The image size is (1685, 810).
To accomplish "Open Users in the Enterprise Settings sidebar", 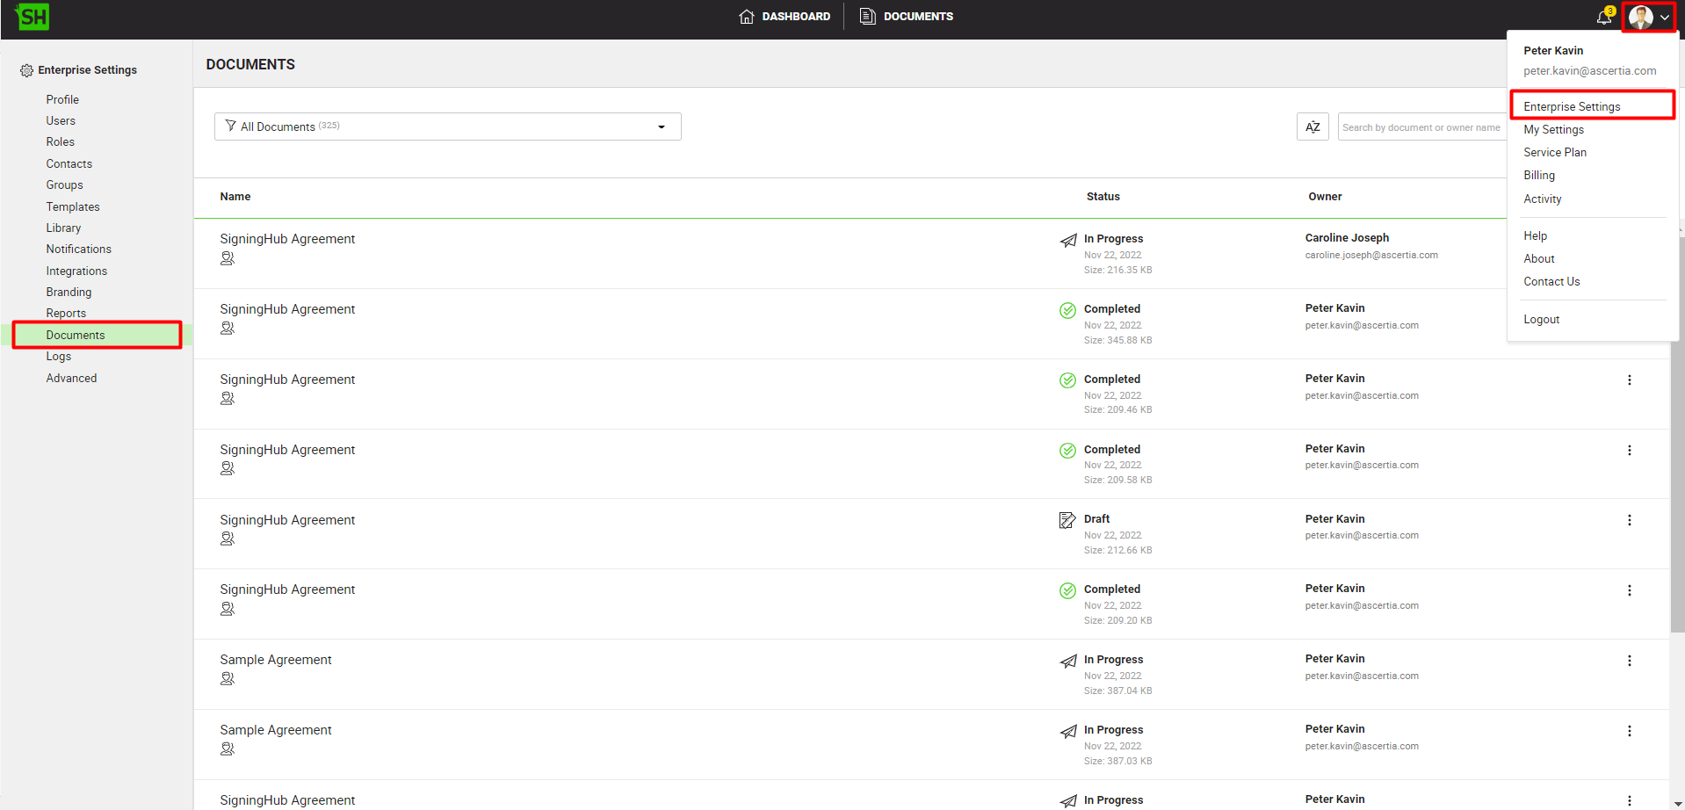I will (61, 120).
